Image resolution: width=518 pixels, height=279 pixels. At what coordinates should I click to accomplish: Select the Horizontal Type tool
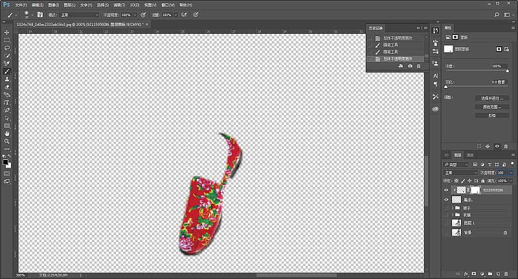point(7,102)
